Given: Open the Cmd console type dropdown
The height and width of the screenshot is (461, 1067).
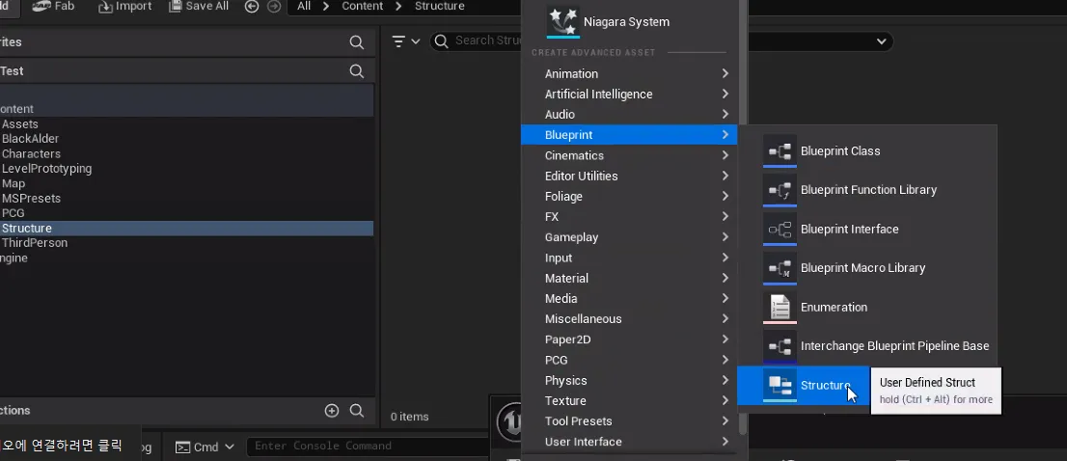Looking at the screenshot, I should [205, 447].
